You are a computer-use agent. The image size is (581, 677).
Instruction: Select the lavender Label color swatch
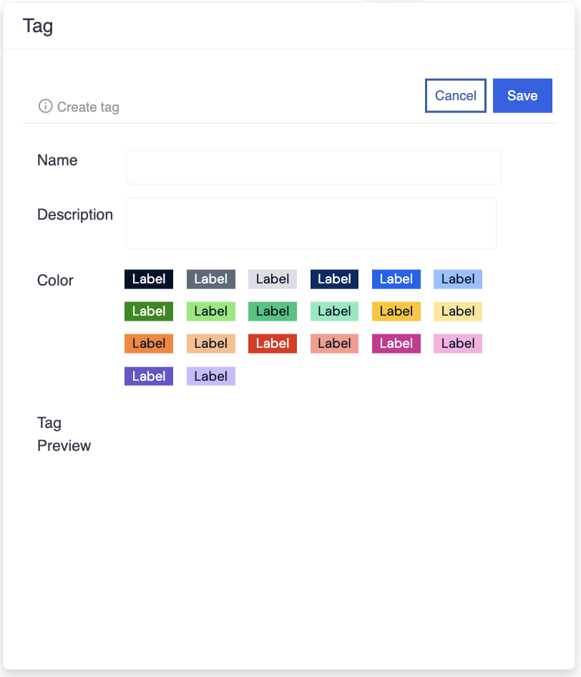coord(210,376)
